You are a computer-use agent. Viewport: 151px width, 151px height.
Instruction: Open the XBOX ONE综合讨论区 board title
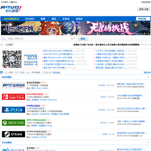tap(36, 120)
